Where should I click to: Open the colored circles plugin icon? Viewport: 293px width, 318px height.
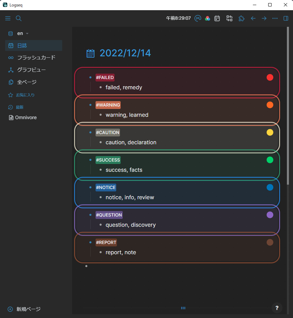pos(207,18)
